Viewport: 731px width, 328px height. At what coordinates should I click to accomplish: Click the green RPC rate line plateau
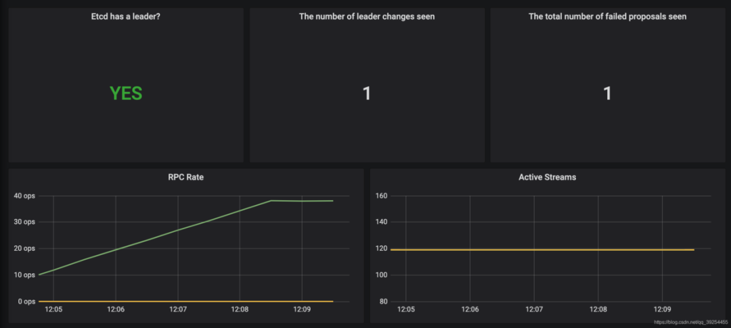(302, 201)
